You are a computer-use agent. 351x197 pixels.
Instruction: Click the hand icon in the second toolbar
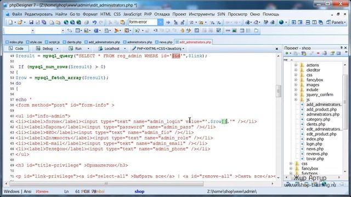coord(182,31)
